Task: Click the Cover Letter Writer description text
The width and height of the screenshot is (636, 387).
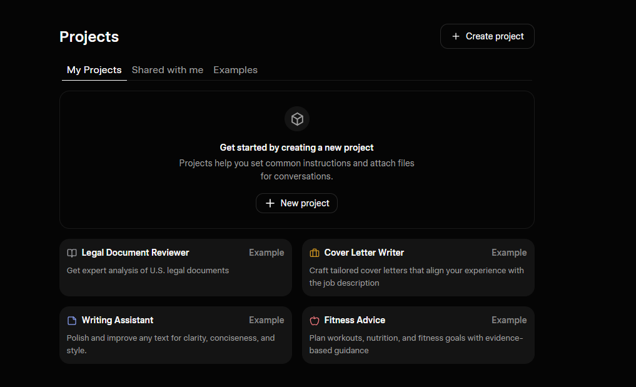Action: 416,276
